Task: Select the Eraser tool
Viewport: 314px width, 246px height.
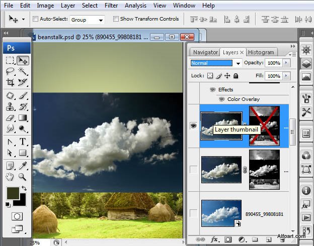Action: 10,118
